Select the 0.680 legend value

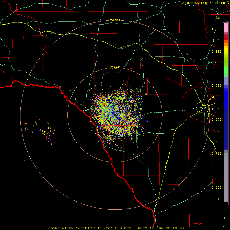click(x=216, y=97)
